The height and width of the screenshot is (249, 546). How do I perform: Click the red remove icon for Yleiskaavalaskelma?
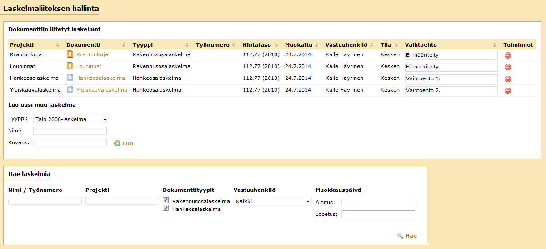point(508,91)
